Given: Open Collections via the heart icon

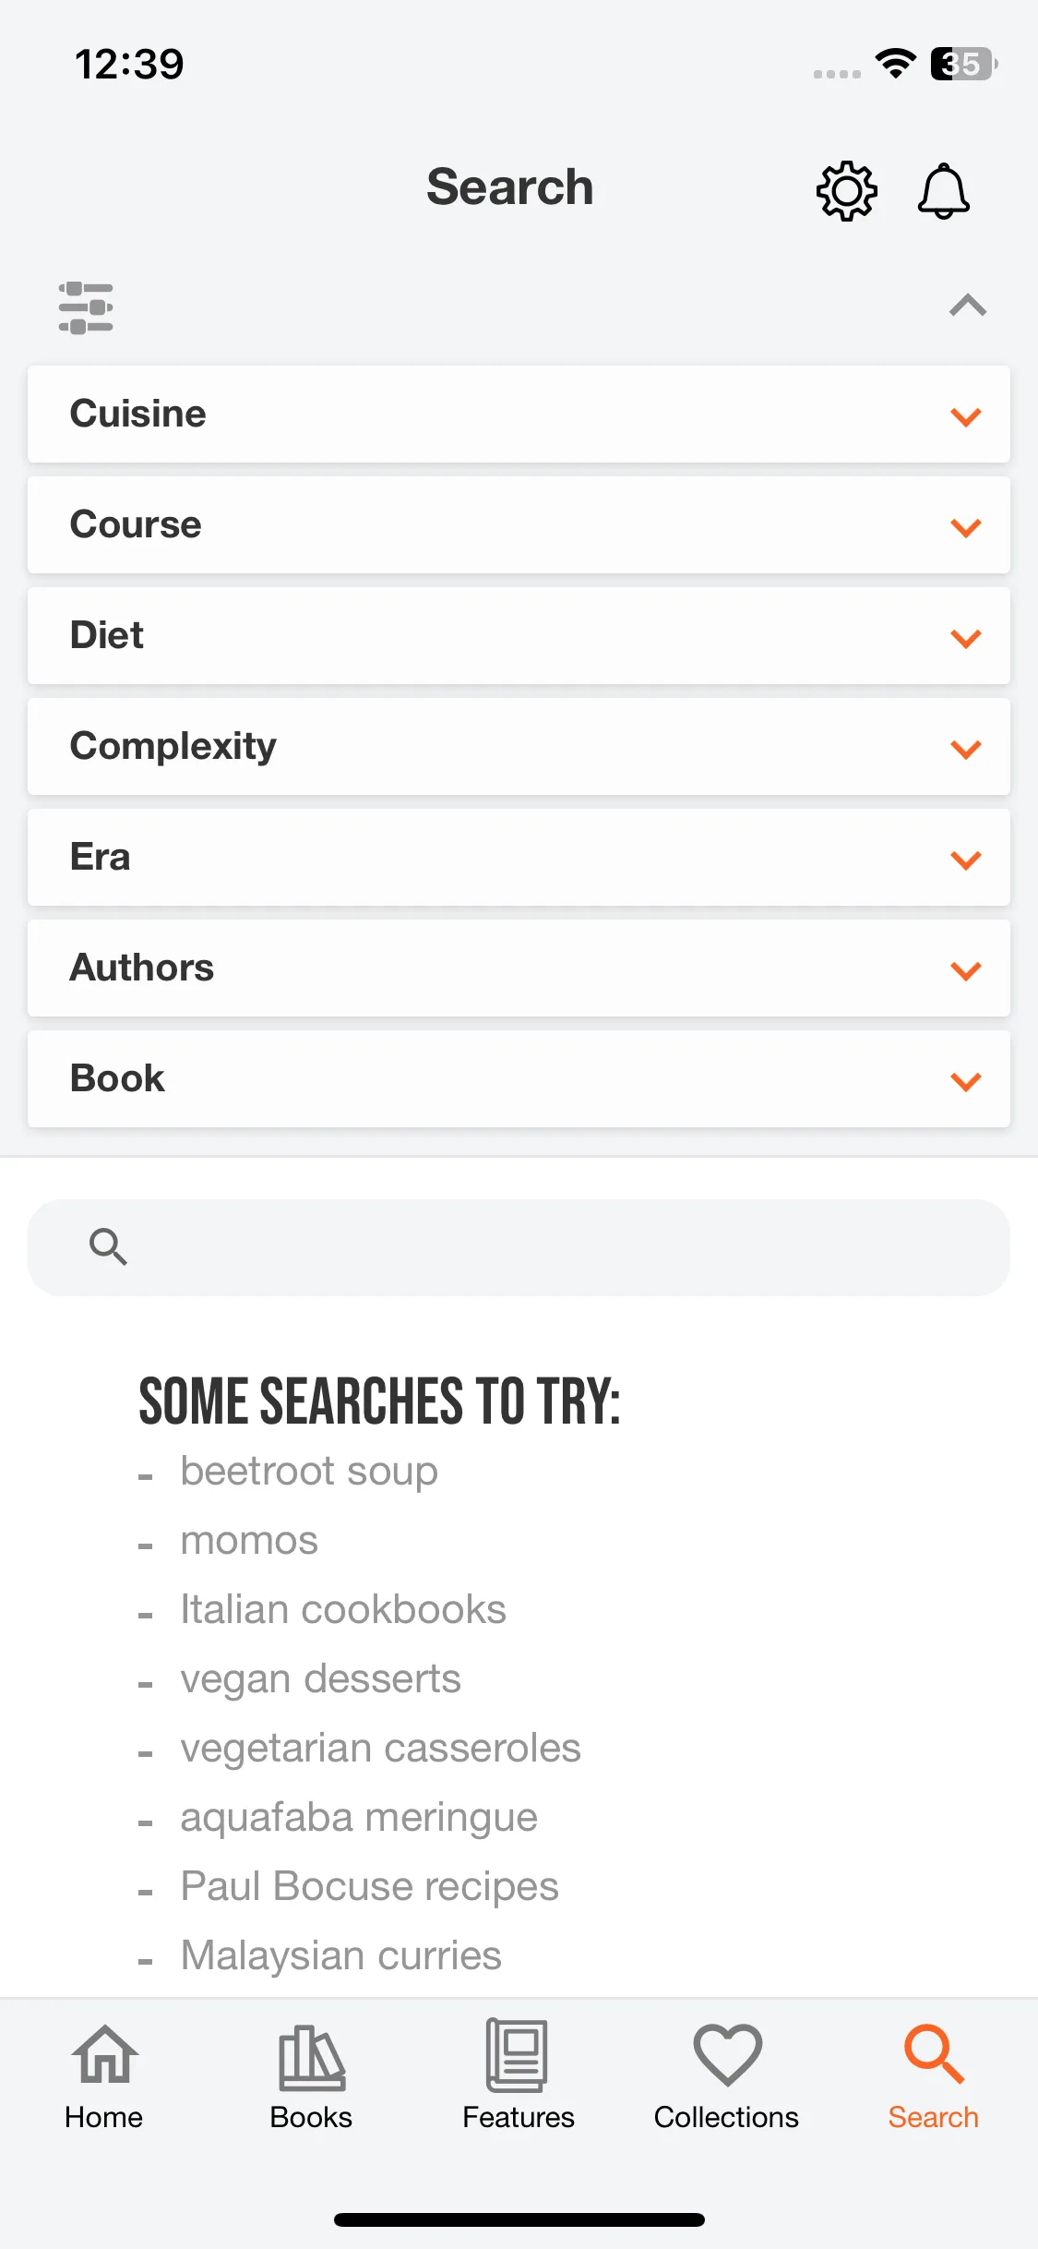Looking at the screenshot, I should (x=727, y=2055).
